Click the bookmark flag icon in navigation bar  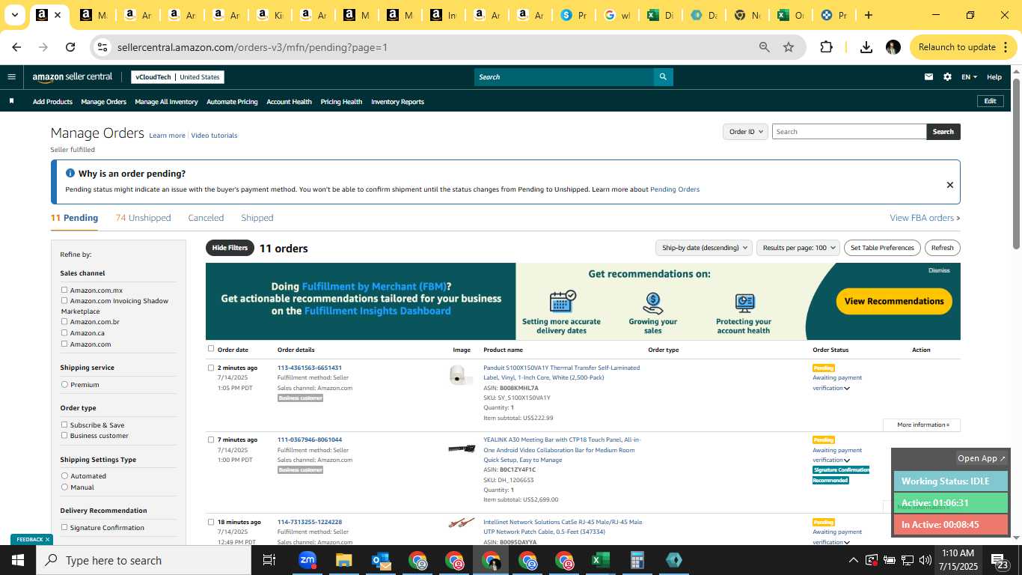11,101
